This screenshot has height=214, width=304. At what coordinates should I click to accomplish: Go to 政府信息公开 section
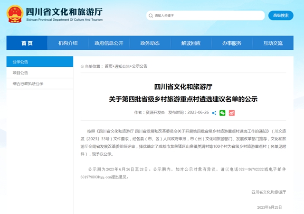pos(109,43)
